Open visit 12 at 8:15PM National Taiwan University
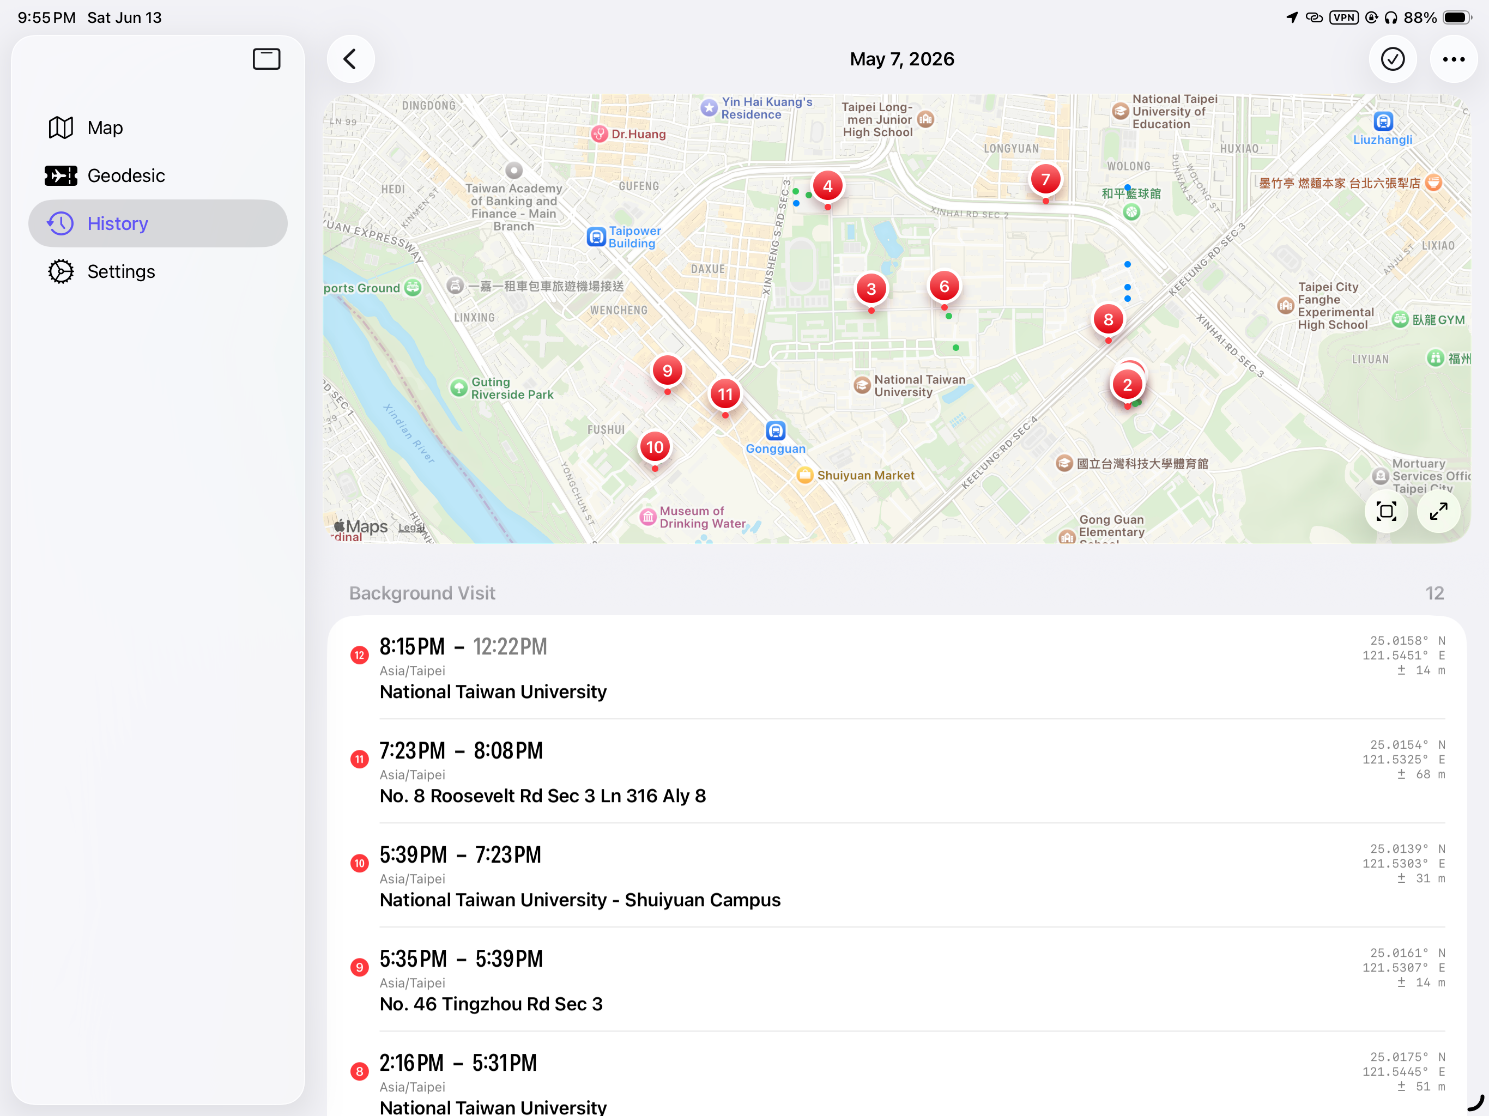Screen dimensions: 1489x1116 tap(897, 667)
